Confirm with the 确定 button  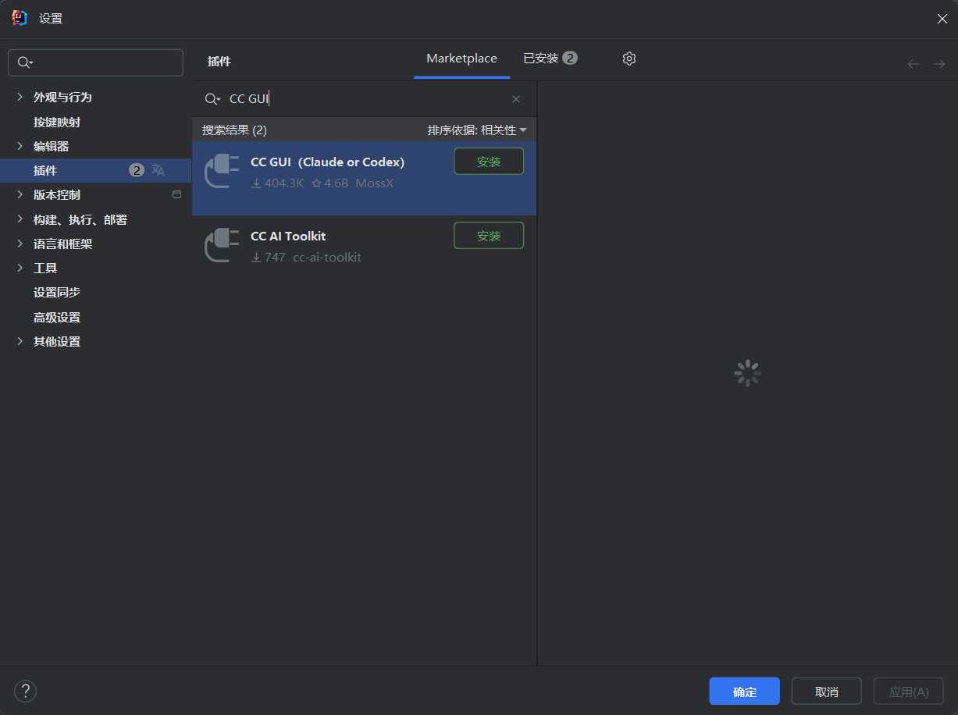[x=745, y=692]
